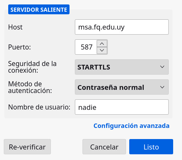Click chevron icon on STARTTLS selector
The image size is (182, 160).
click(162, 67)
